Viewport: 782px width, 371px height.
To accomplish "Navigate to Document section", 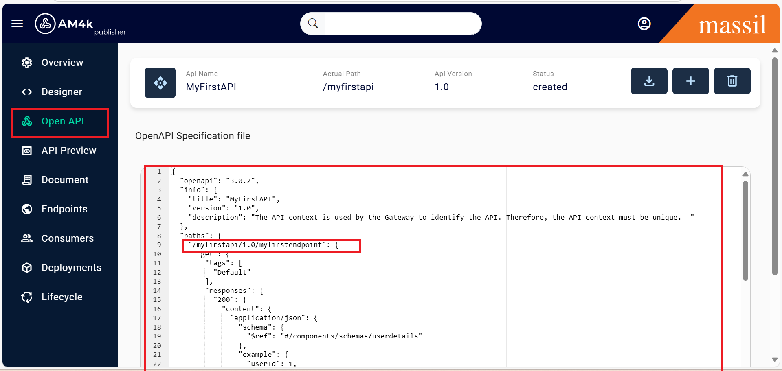I will click(65, 180).
